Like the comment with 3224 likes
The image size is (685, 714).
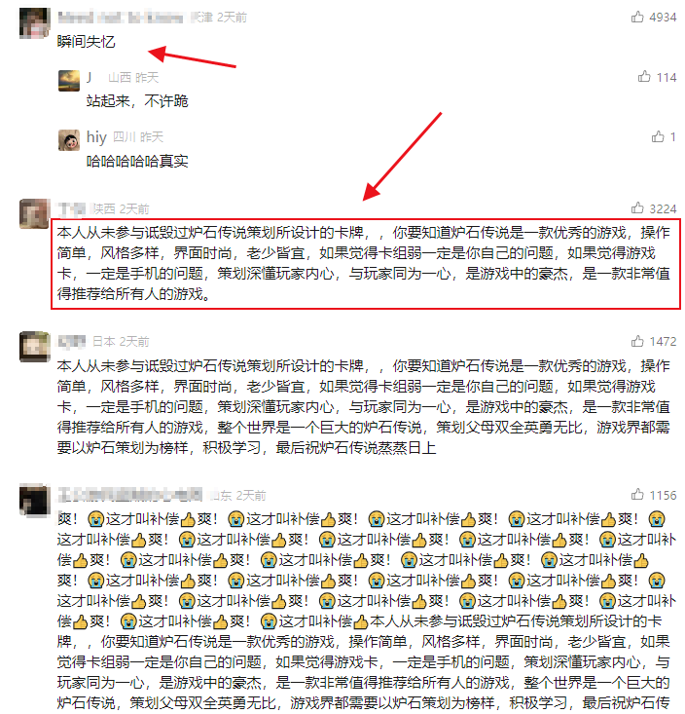coord(637,208)
